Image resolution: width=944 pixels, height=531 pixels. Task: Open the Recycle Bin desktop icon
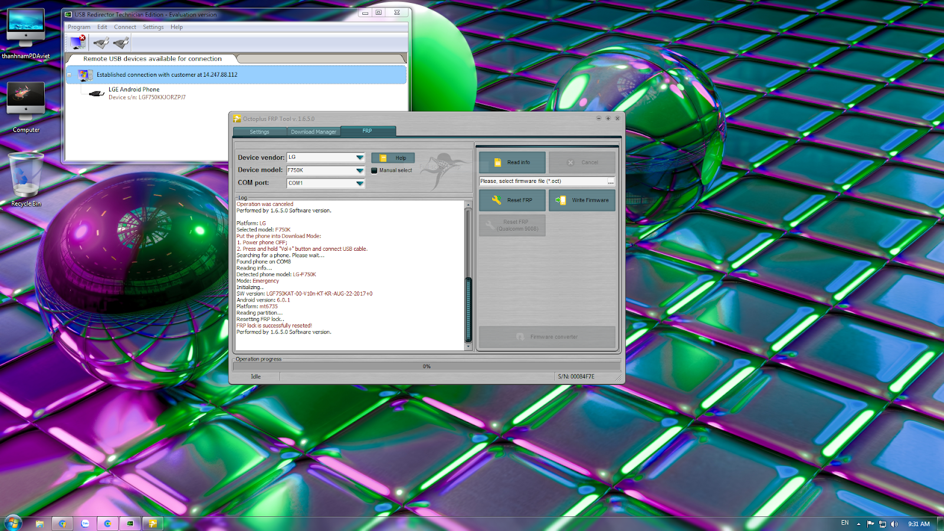(x=26, y=179)
